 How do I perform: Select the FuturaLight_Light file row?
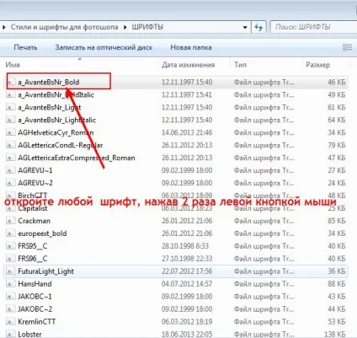[x=176, y=271]
